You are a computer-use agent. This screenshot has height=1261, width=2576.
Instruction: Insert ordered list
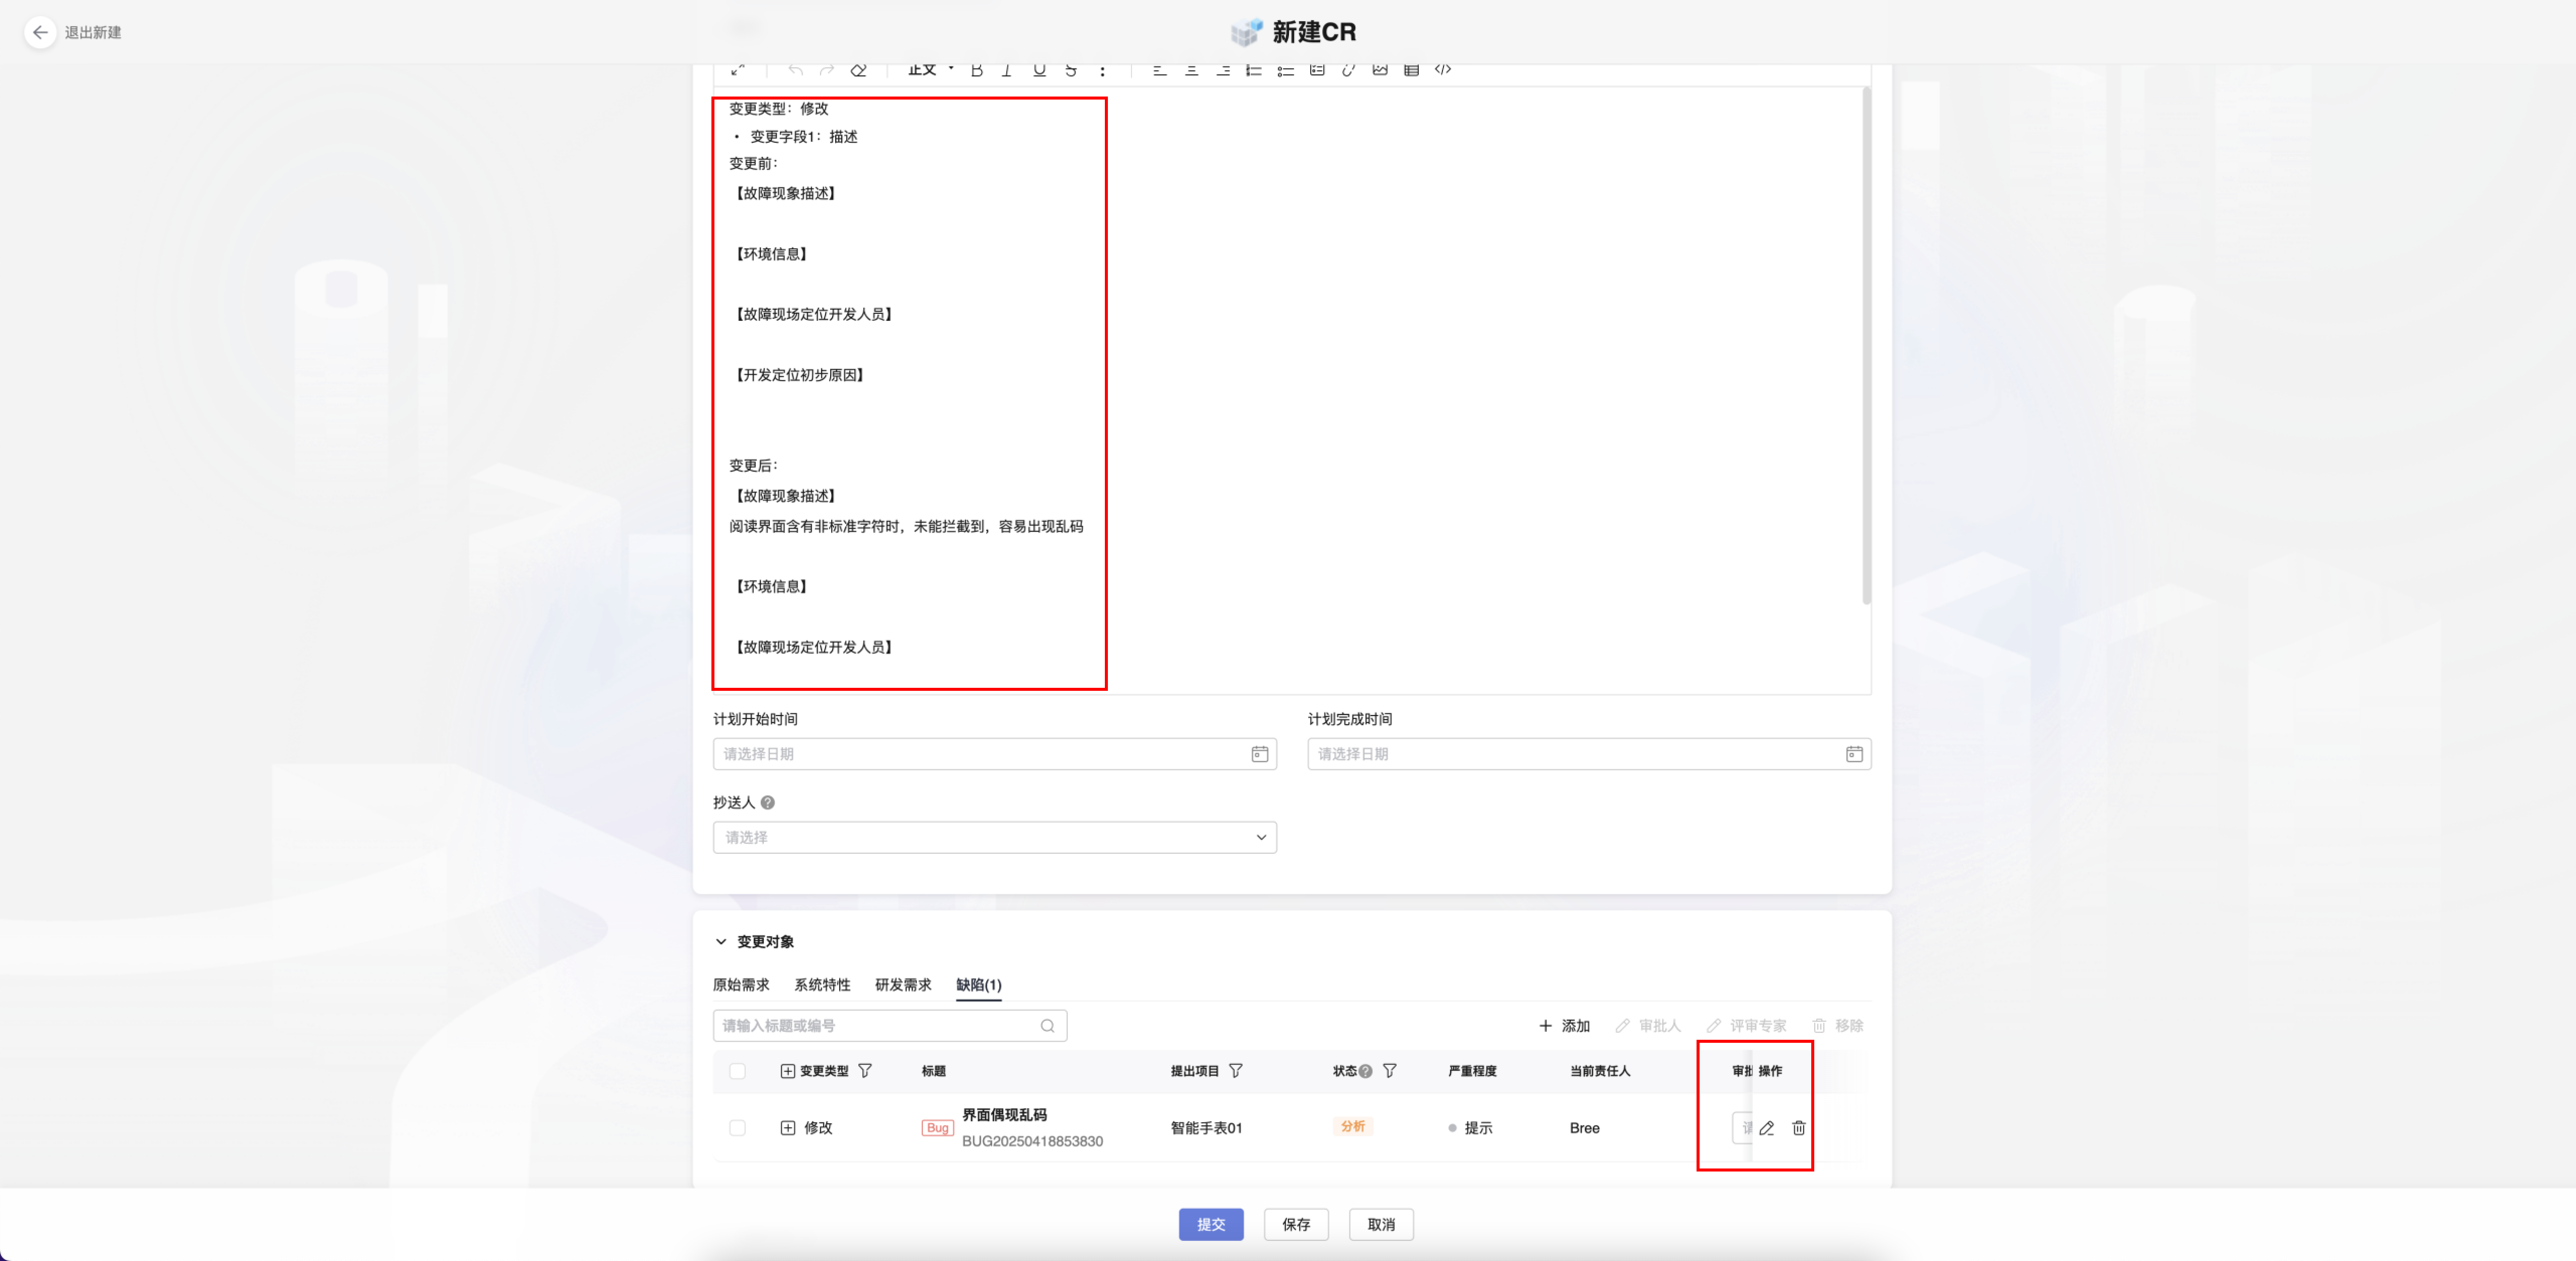click(x=1253, y=70)
